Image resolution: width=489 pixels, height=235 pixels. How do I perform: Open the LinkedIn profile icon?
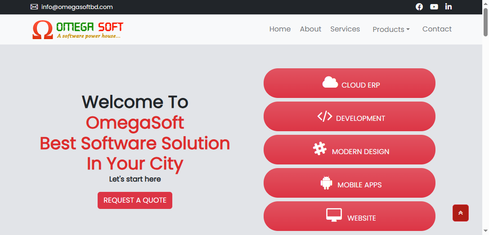(449, 7)
